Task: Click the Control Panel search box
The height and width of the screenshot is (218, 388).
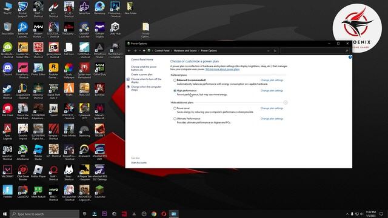Action: pyautogui.click(x=315, y=51)
